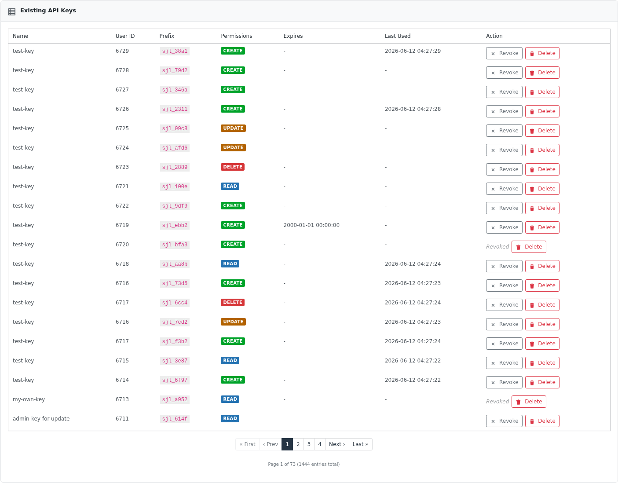This screenshot has width=618, height=483.
Task: Click the UPDATE badge for sjl_7cd2
Action: 233,322
